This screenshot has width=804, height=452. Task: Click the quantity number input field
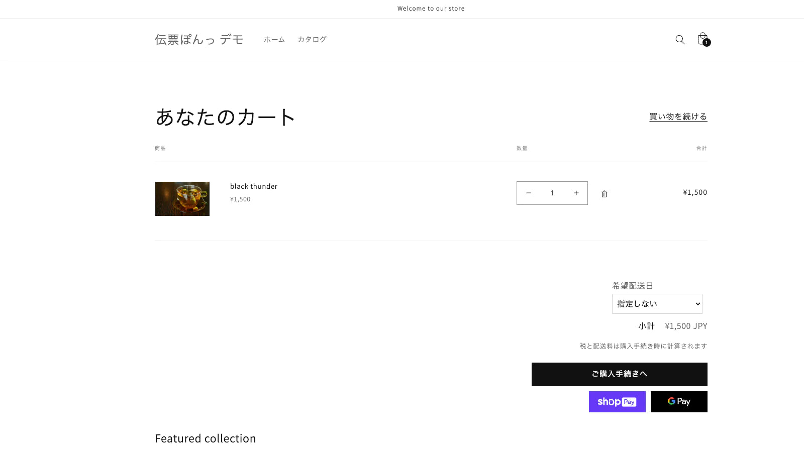pos(552,193)
